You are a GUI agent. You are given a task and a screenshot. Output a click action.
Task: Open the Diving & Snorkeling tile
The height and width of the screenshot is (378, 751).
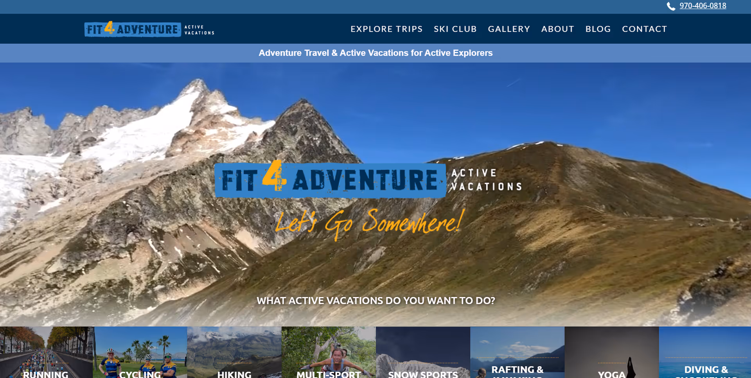point(705,352)
